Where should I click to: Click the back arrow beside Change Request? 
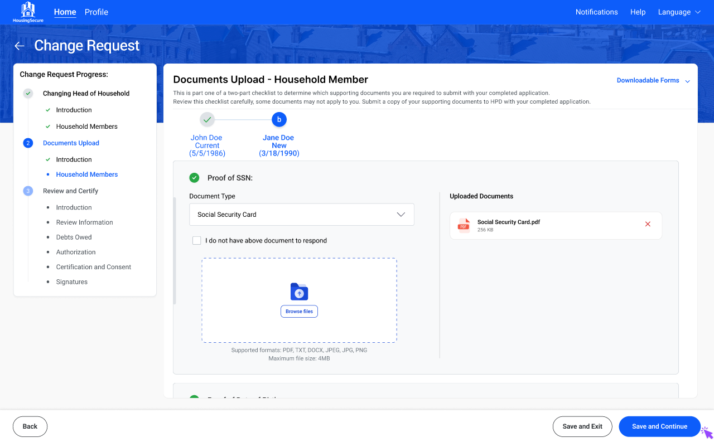tap(20, 46)
